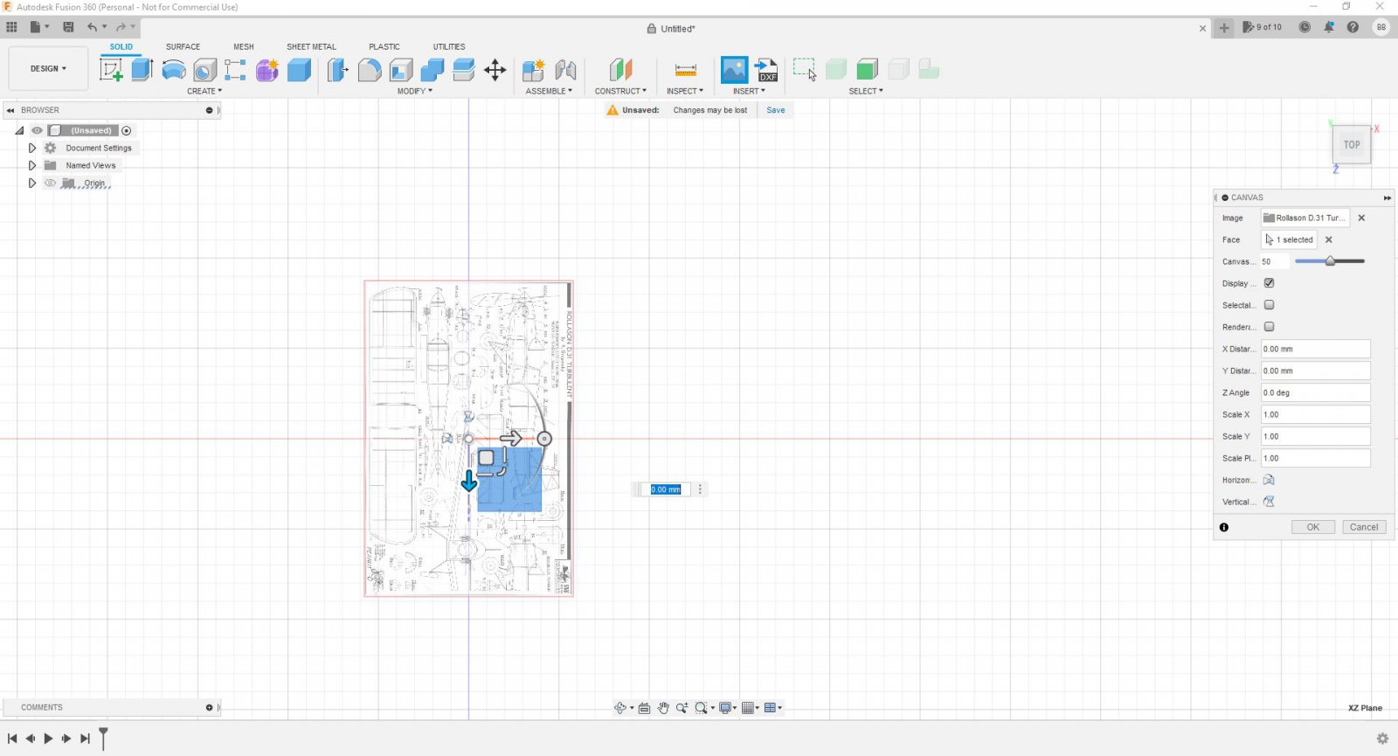Select the Press Pull tool

coord(337,70)
